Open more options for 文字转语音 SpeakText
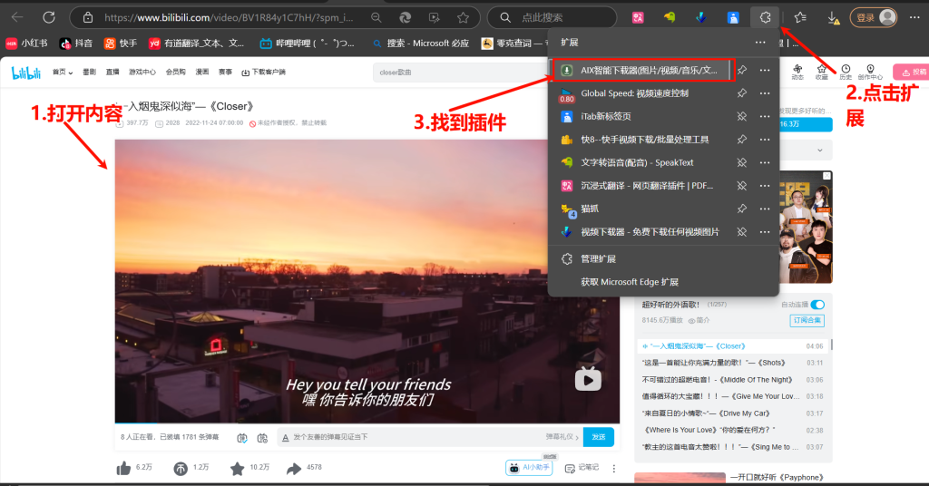 point(765,162)
